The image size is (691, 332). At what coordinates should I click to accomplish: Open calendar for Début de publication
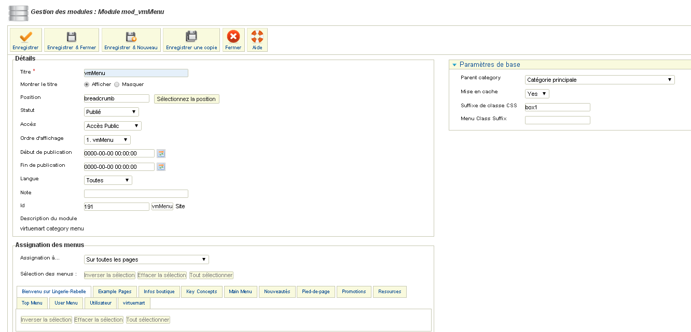(161, 153)
